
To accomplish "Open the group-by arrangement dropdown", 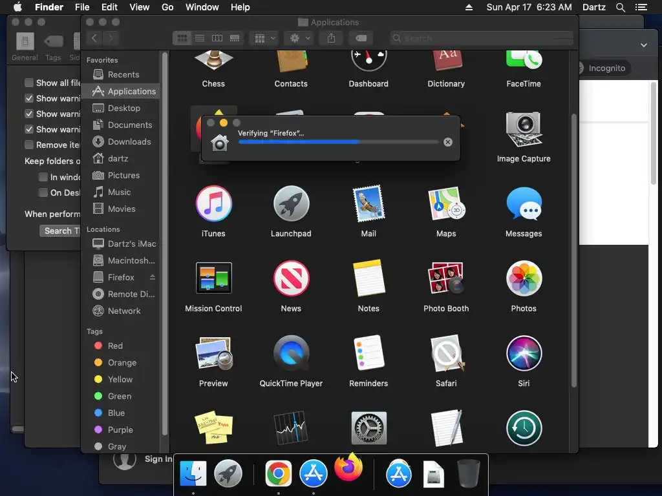I will pos(264,38).
